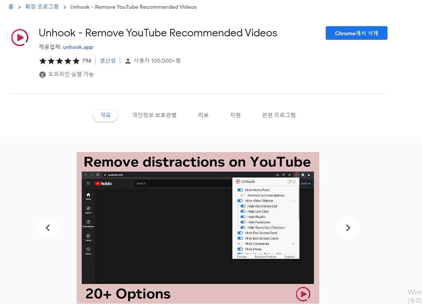422x304 pixels.
Task: Click forward arrow in preview browser bar
Action: coord(92,175)
